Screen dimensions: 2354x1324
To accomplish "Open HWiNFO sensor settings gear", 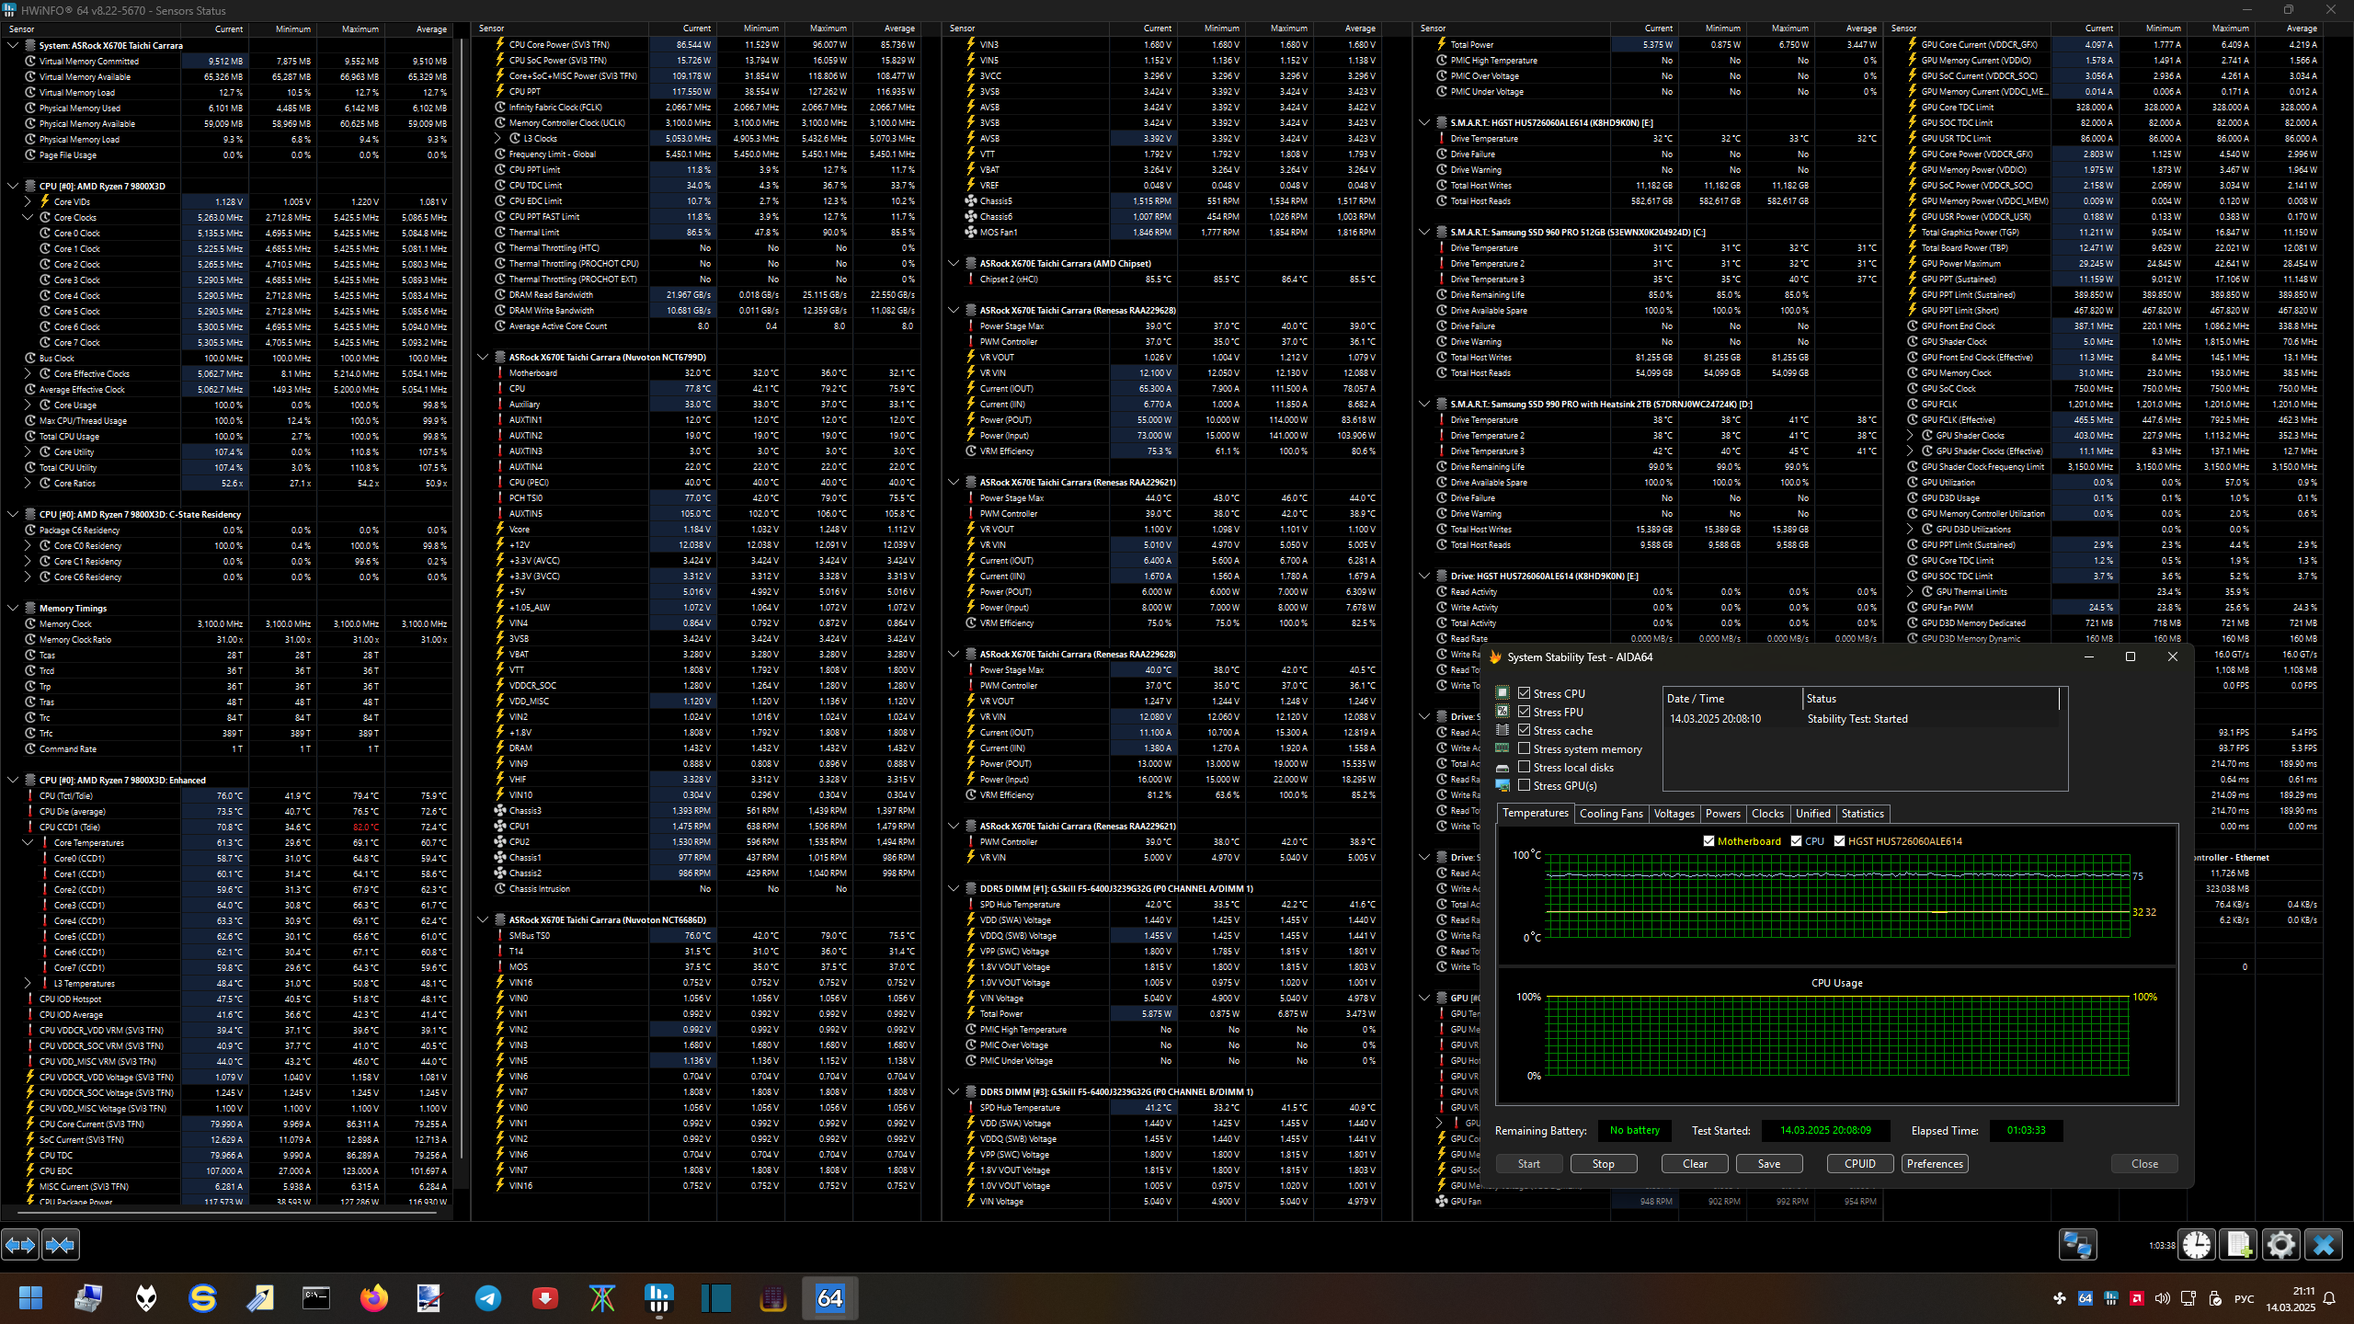I will coord(2281,1245).
